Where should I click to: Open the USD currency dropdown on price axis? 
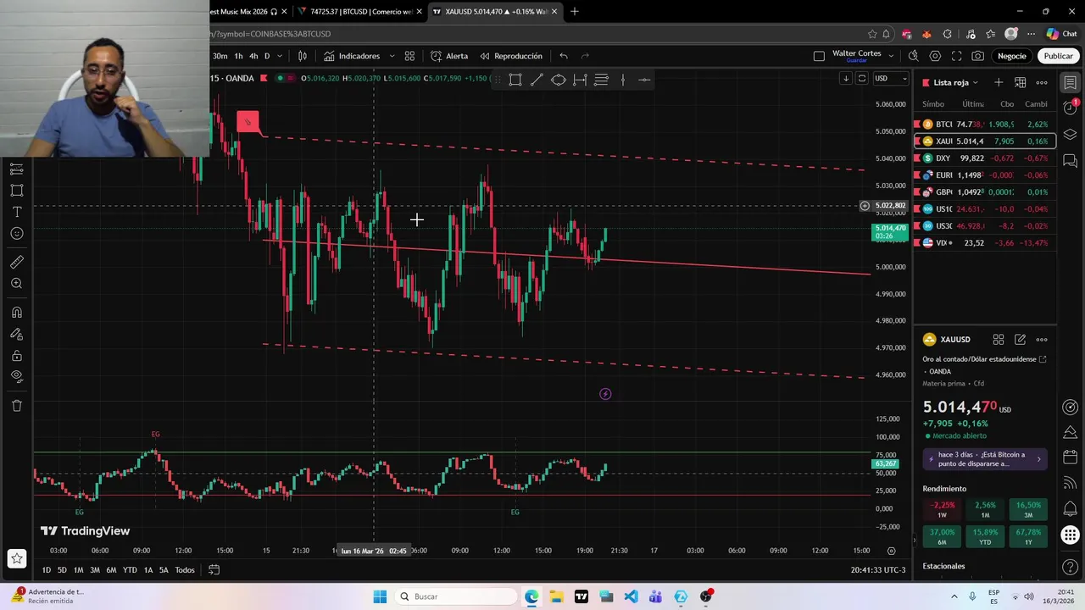pyautogui.click(x=891, y=79)
